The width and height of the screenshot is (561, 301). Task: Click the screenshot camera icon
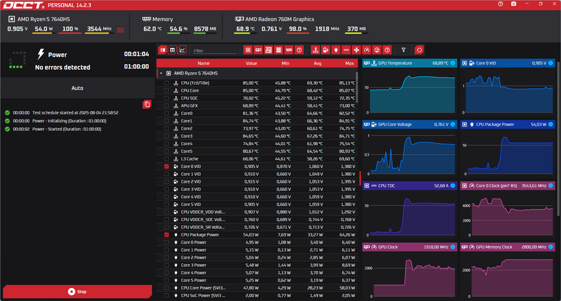click(x=514, y=4)
